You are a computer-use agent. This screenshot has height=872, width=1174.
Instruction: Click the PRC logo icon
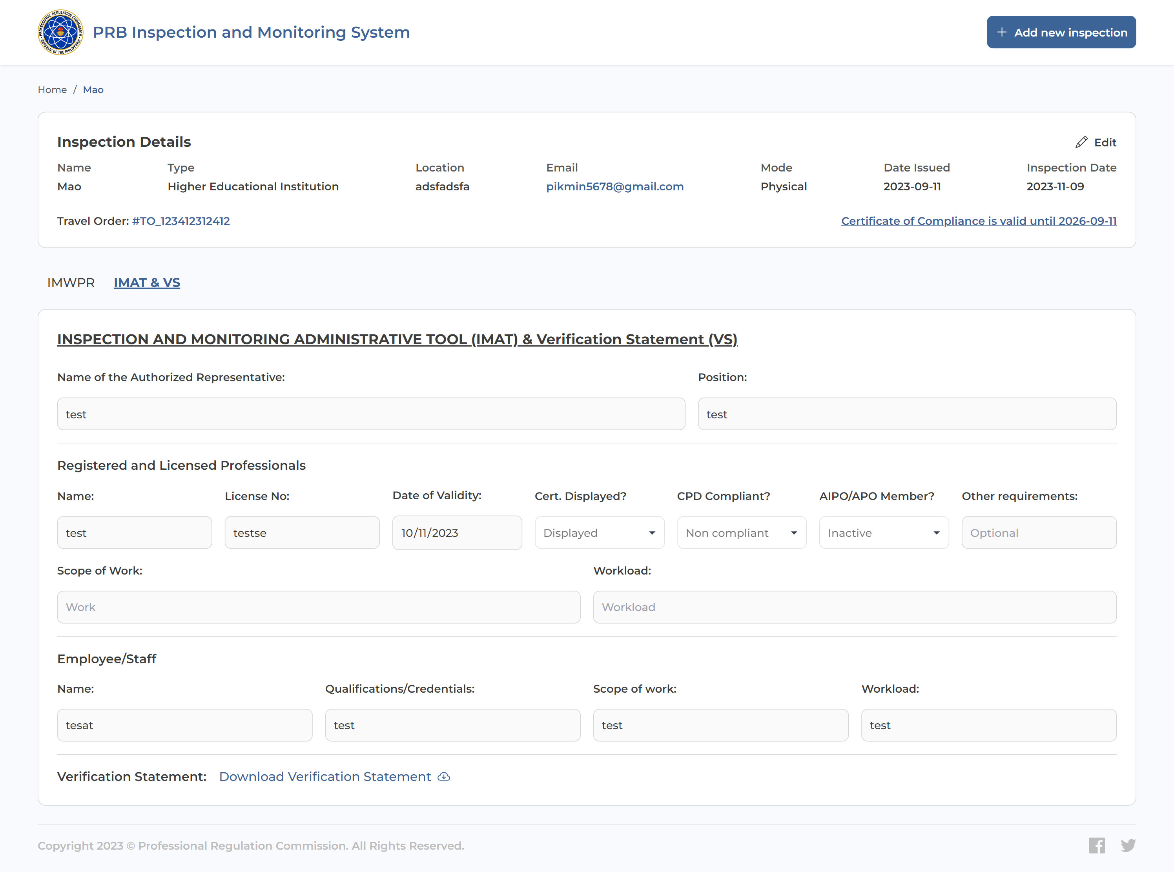pyautogui.click(x=60, y=32)
